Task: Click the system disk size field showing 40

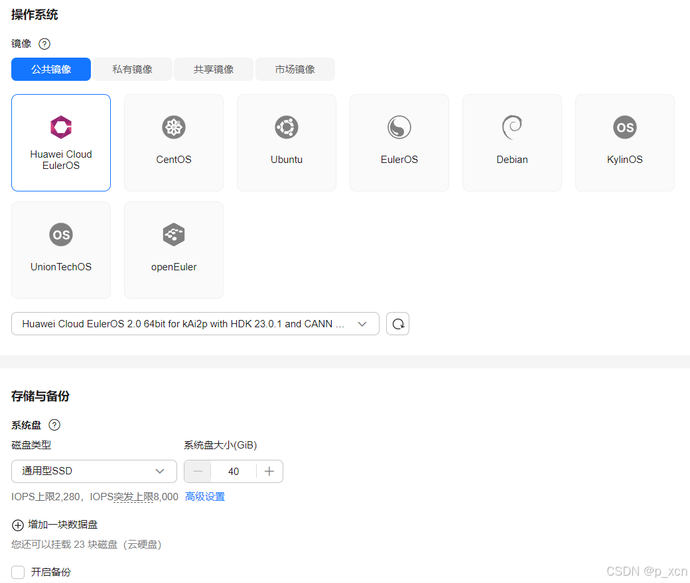Action: click(x=234, y=472)
